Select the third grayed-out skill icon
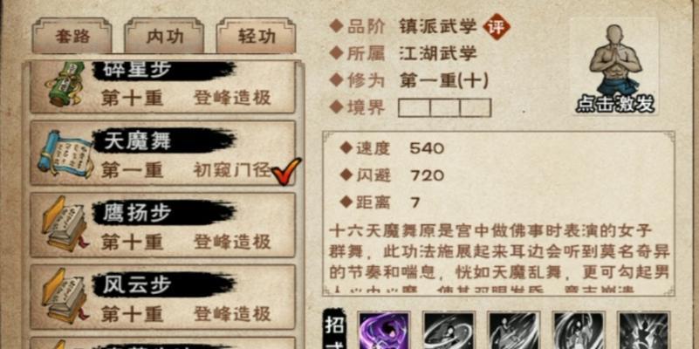This screenshot has height=349, width=699. [514, 331]
